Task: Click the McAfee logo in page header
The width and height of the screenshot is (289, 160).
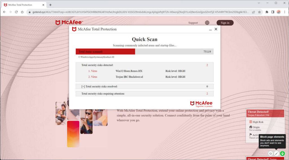Action: point(69,23)
